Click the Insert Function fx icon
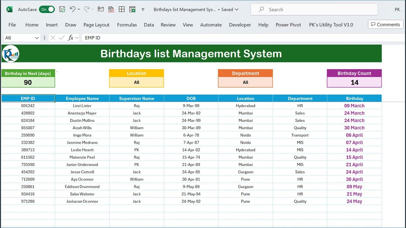The width and height of the screenshot is (406, 228). coord(70,38)
